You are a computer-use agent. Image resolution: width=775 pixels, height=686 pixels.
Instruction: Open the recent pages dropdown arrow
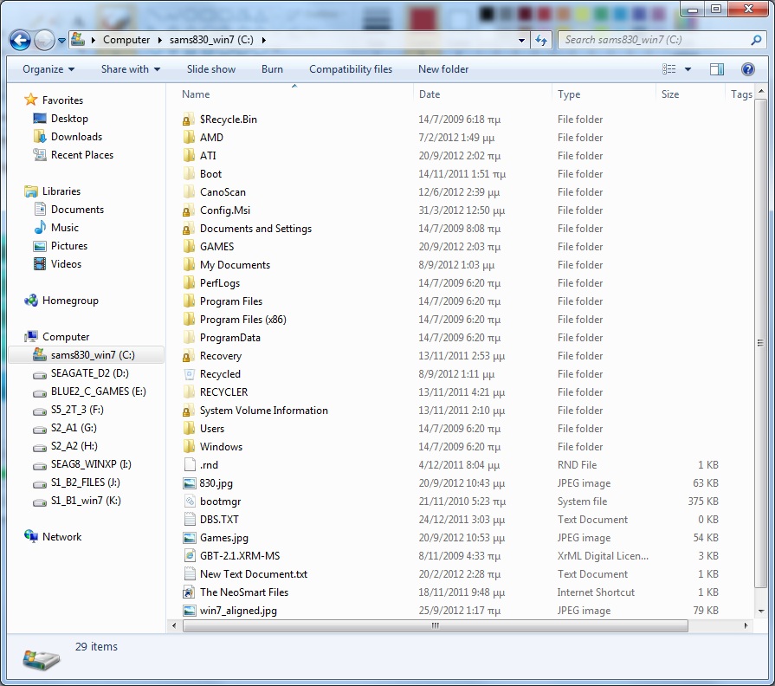[x=61, y=41]
